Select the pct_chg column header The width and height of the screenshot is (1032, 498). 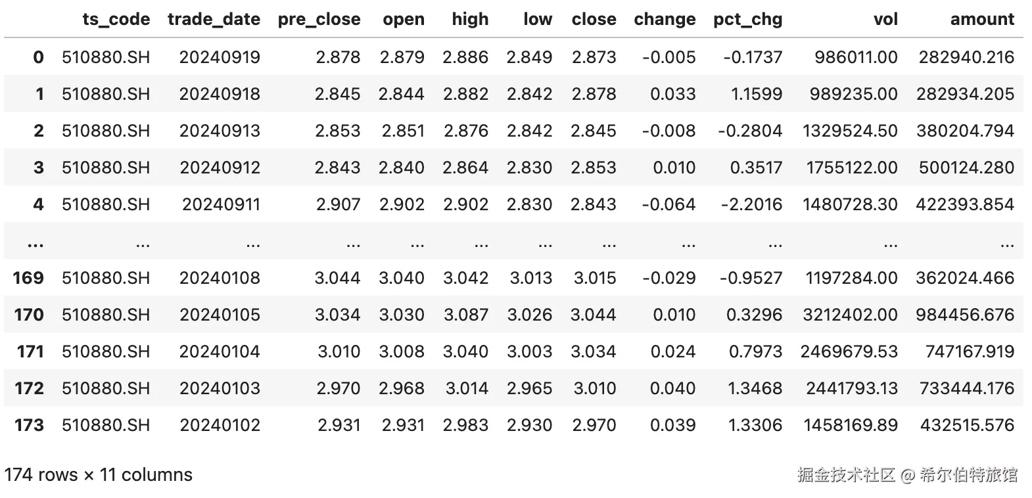tap(748, 20)
